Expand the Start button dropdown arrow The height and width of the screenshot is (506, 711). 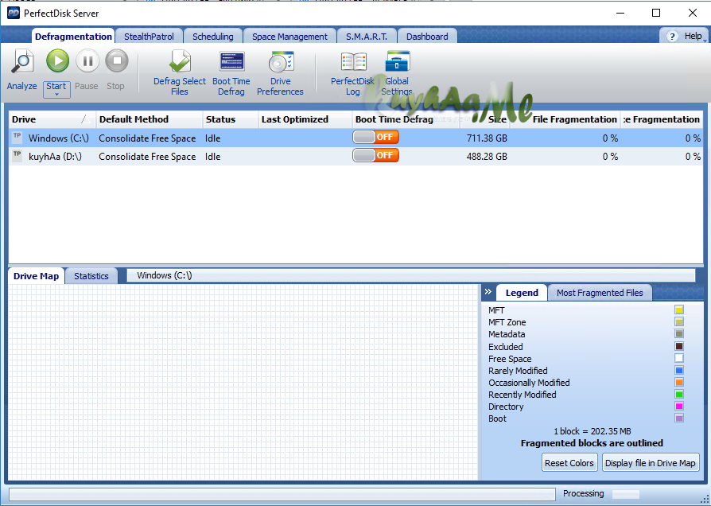(x=56, y=95)
